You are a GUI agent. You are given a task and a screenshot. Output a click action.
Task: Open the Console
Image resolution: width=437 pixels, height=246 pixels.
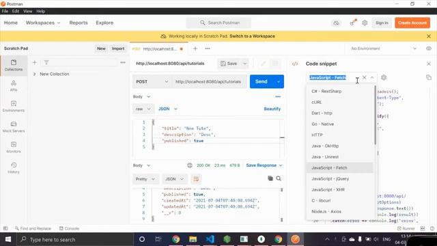(x=69, y=228)
